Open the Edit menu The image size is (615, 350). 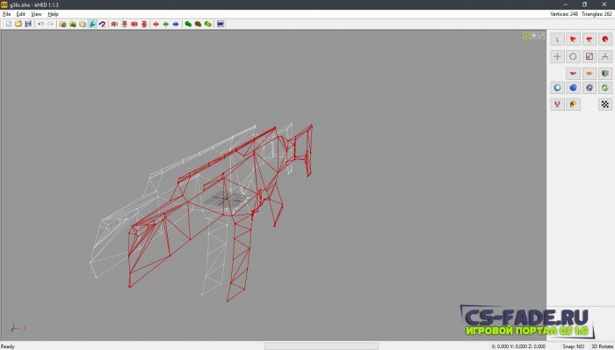pyautogui.click(x=21, y=14)
